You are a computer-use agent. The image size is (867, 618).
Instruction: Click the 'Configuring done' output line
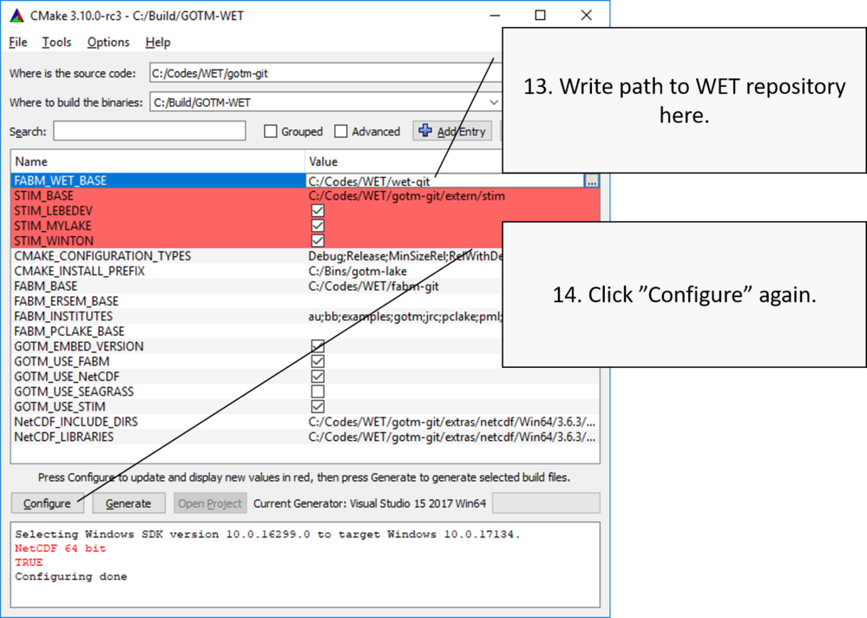71,576
